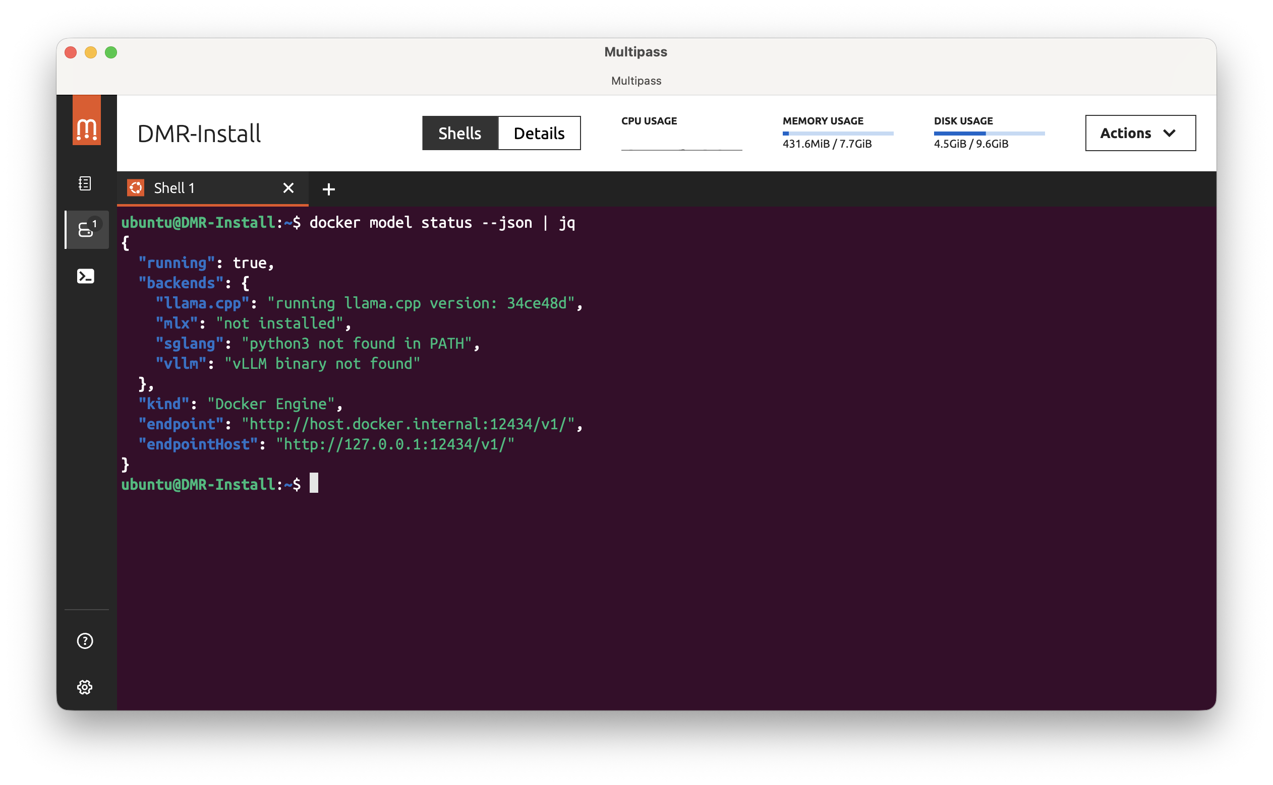Open the catalogue sidebar icon
Screen dimensions: 1273x785
(85, 183)
